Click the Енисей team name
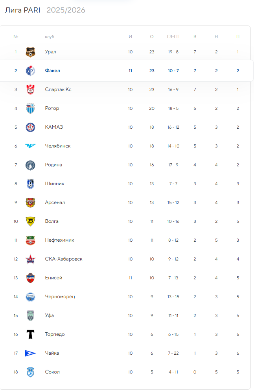The width and height of the screenshot is (254, 390). pyautogui.click(x=53, y=278)
